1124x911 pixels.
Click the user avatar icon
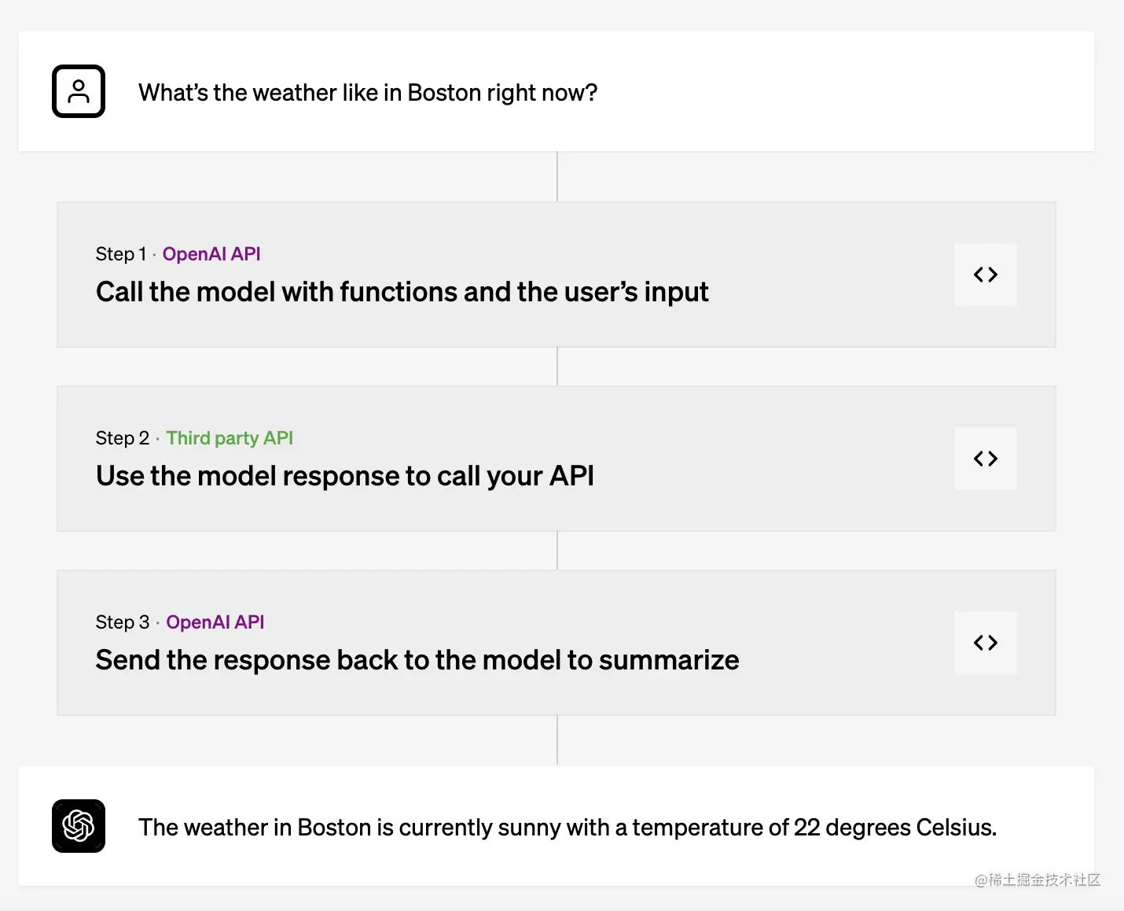pos(79,91)
